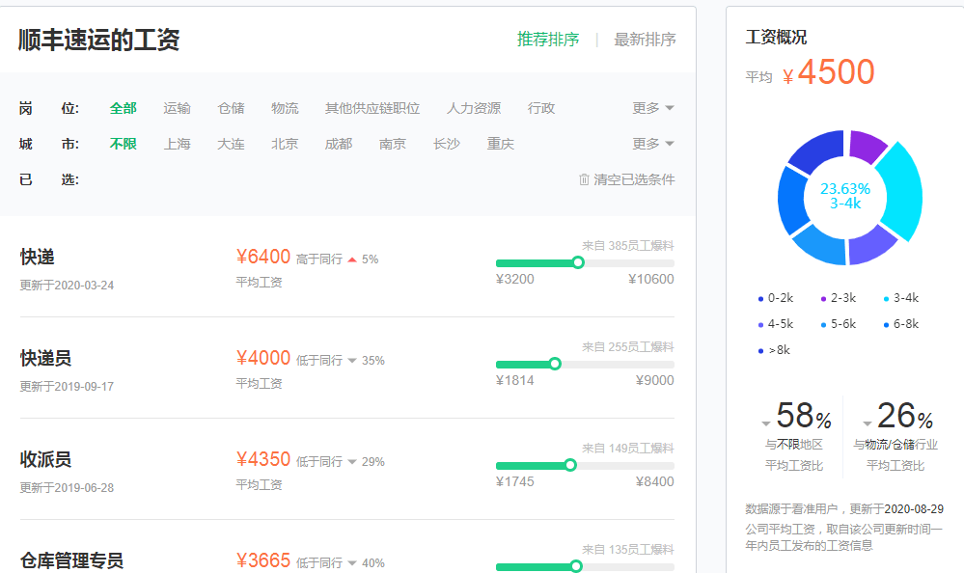The height and width of the screenshot is (573, 964).
Task: Click slider handle on 仓库管理专员 salary range
Action: pos(576,566)
